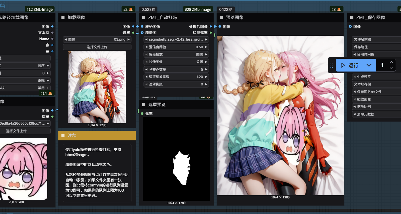Click the #28 ZML-Image node badge

point(198,9)
